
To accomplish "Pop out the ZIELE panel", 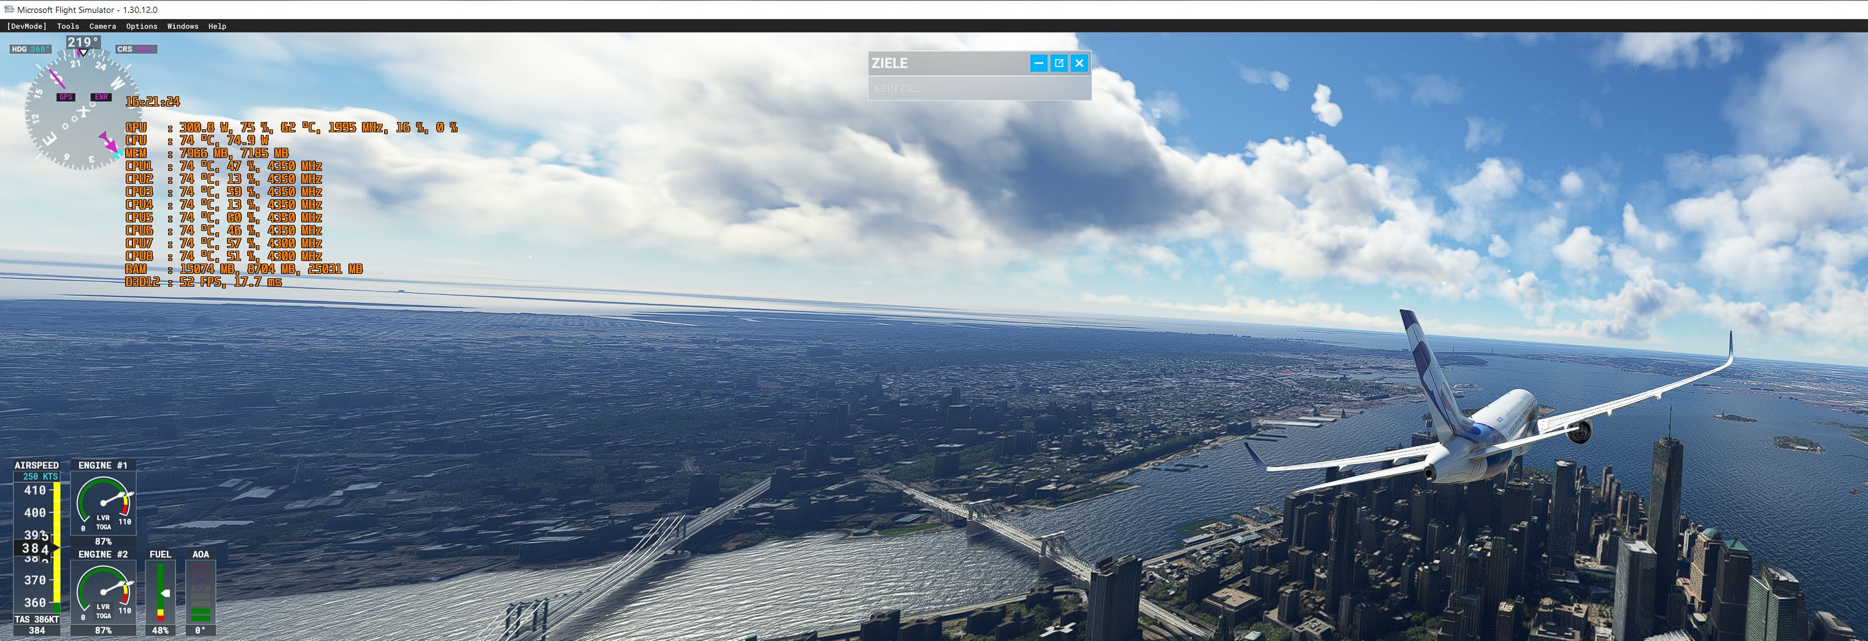I will point(1059,63).
